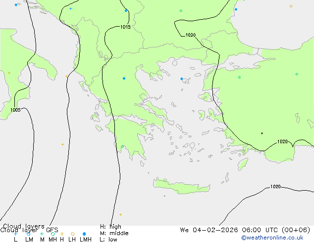Click the 'M: middle' legend text
Image resolution: width=314 pixels, height=242 pixels.
pos(114,233)
